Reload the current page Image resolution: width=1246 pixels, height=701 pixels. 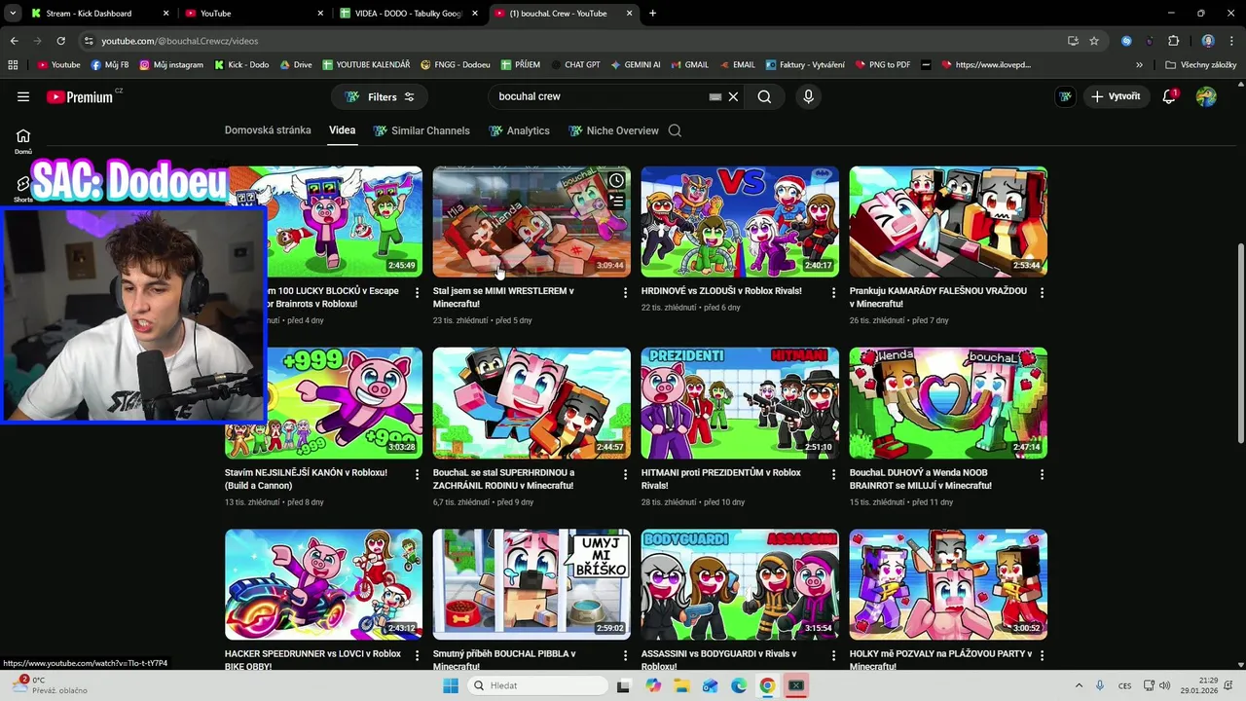click(60, 41)
